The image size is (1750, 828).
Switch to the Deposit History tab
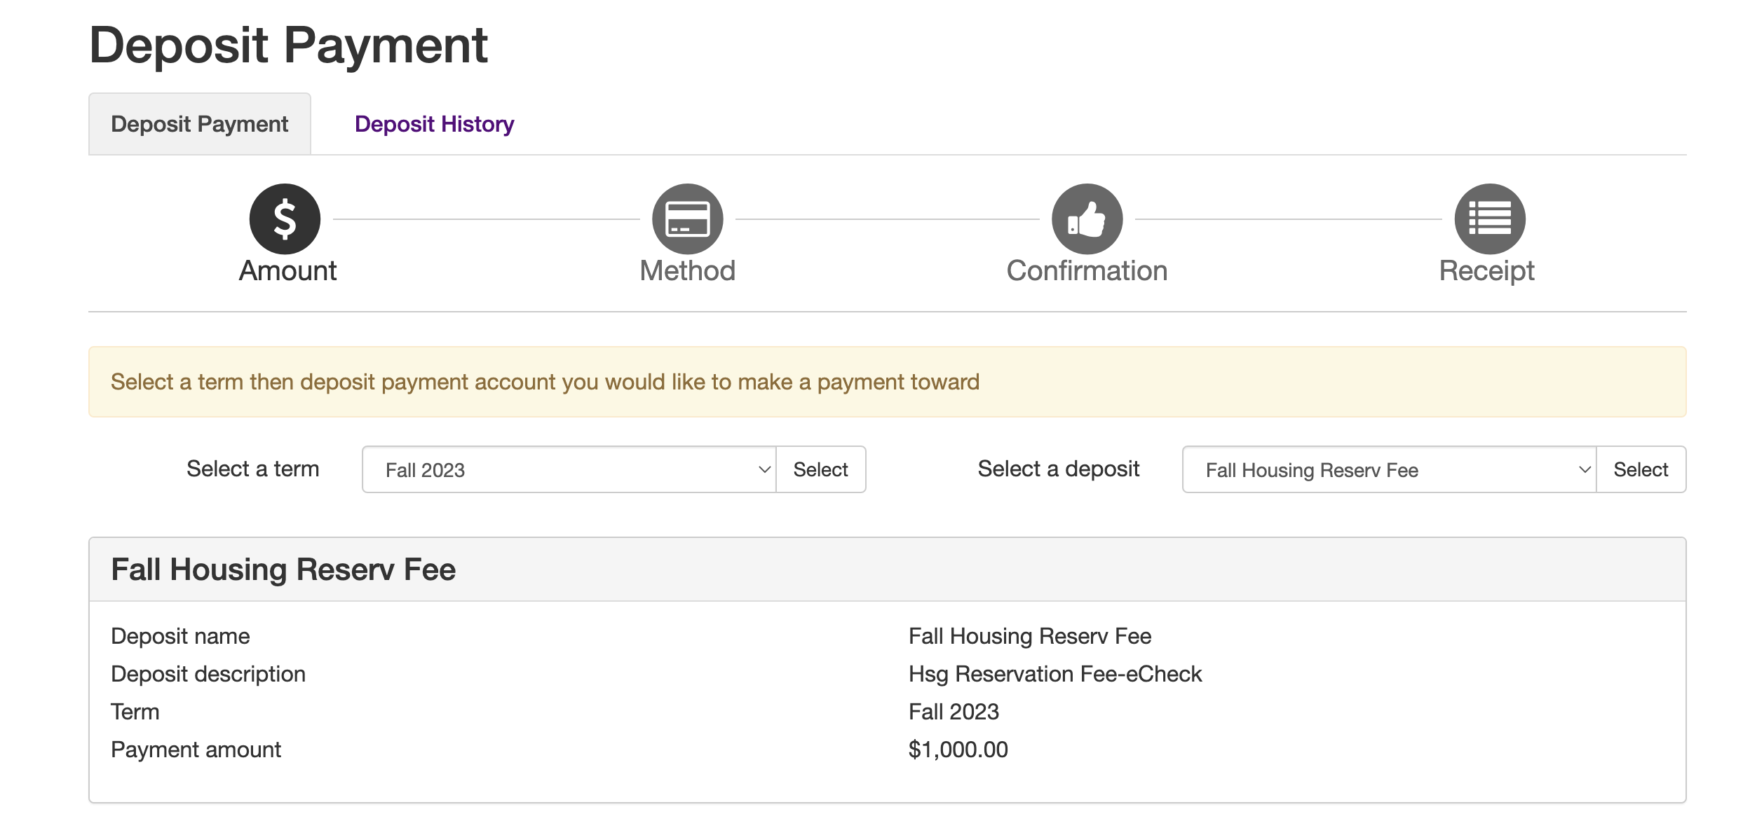tap(434, 124)
